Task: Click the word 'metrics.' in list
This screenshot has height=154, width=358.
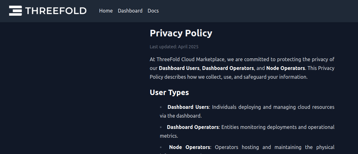Action: [169, 136]
